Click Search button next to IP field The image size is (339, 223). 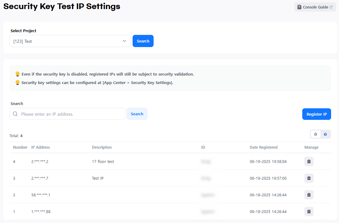pos(137,114)
